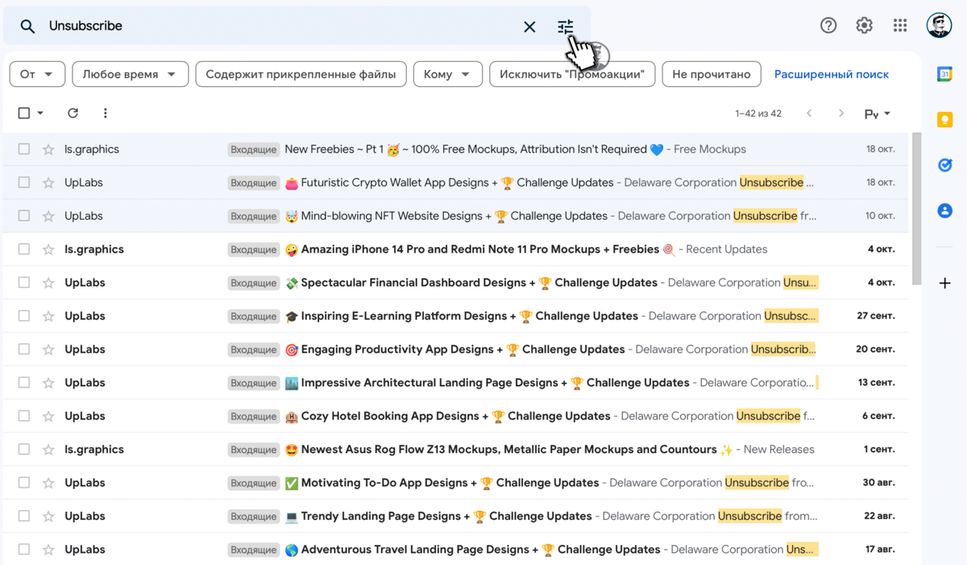This screenshot has width=967, height=565.
Task: Star the Mind-blowing NFT Website email
Action: pos(48,217)
